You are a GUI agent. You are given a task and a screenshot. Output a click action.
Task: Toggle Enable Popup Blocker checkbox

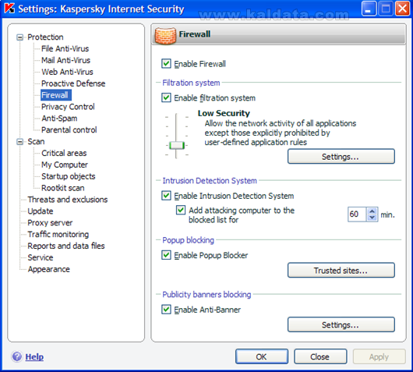pos(166,255)
